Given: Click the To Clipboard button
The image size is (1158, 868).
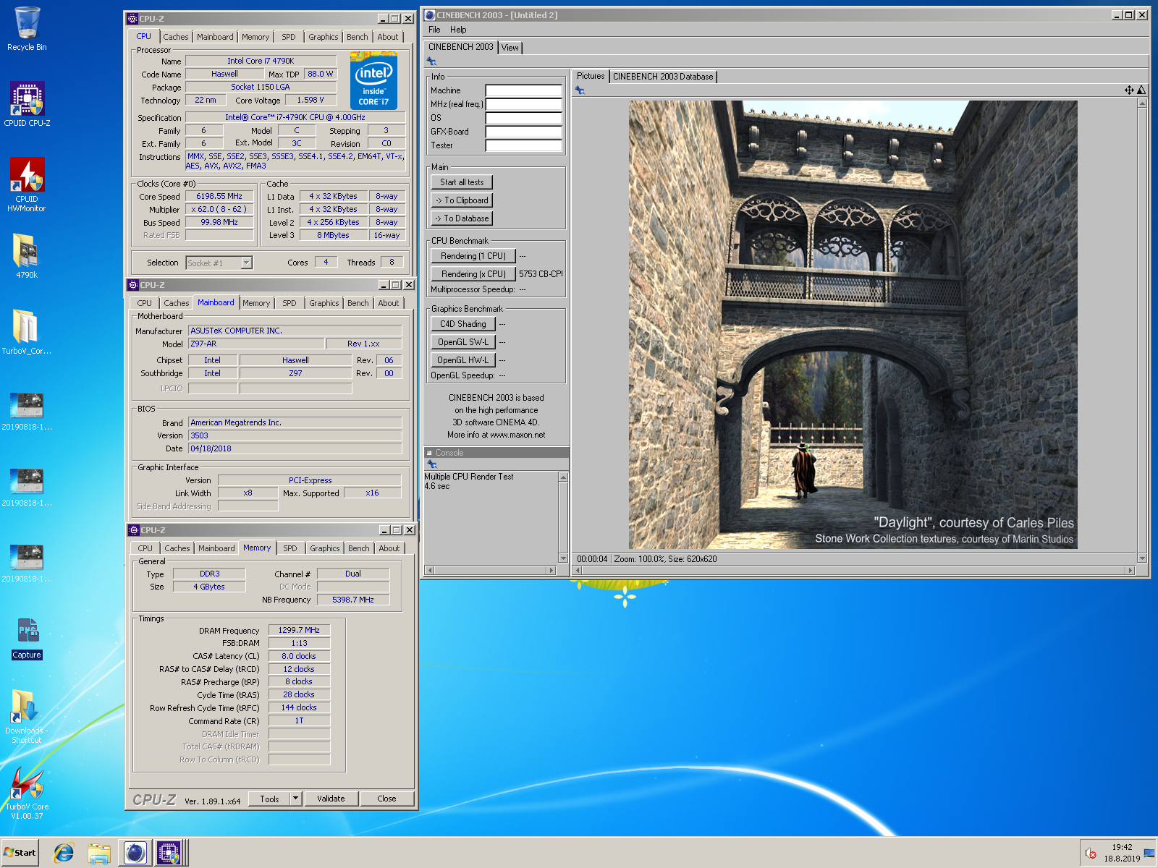Looking at the screenshot, I should 462,200.
